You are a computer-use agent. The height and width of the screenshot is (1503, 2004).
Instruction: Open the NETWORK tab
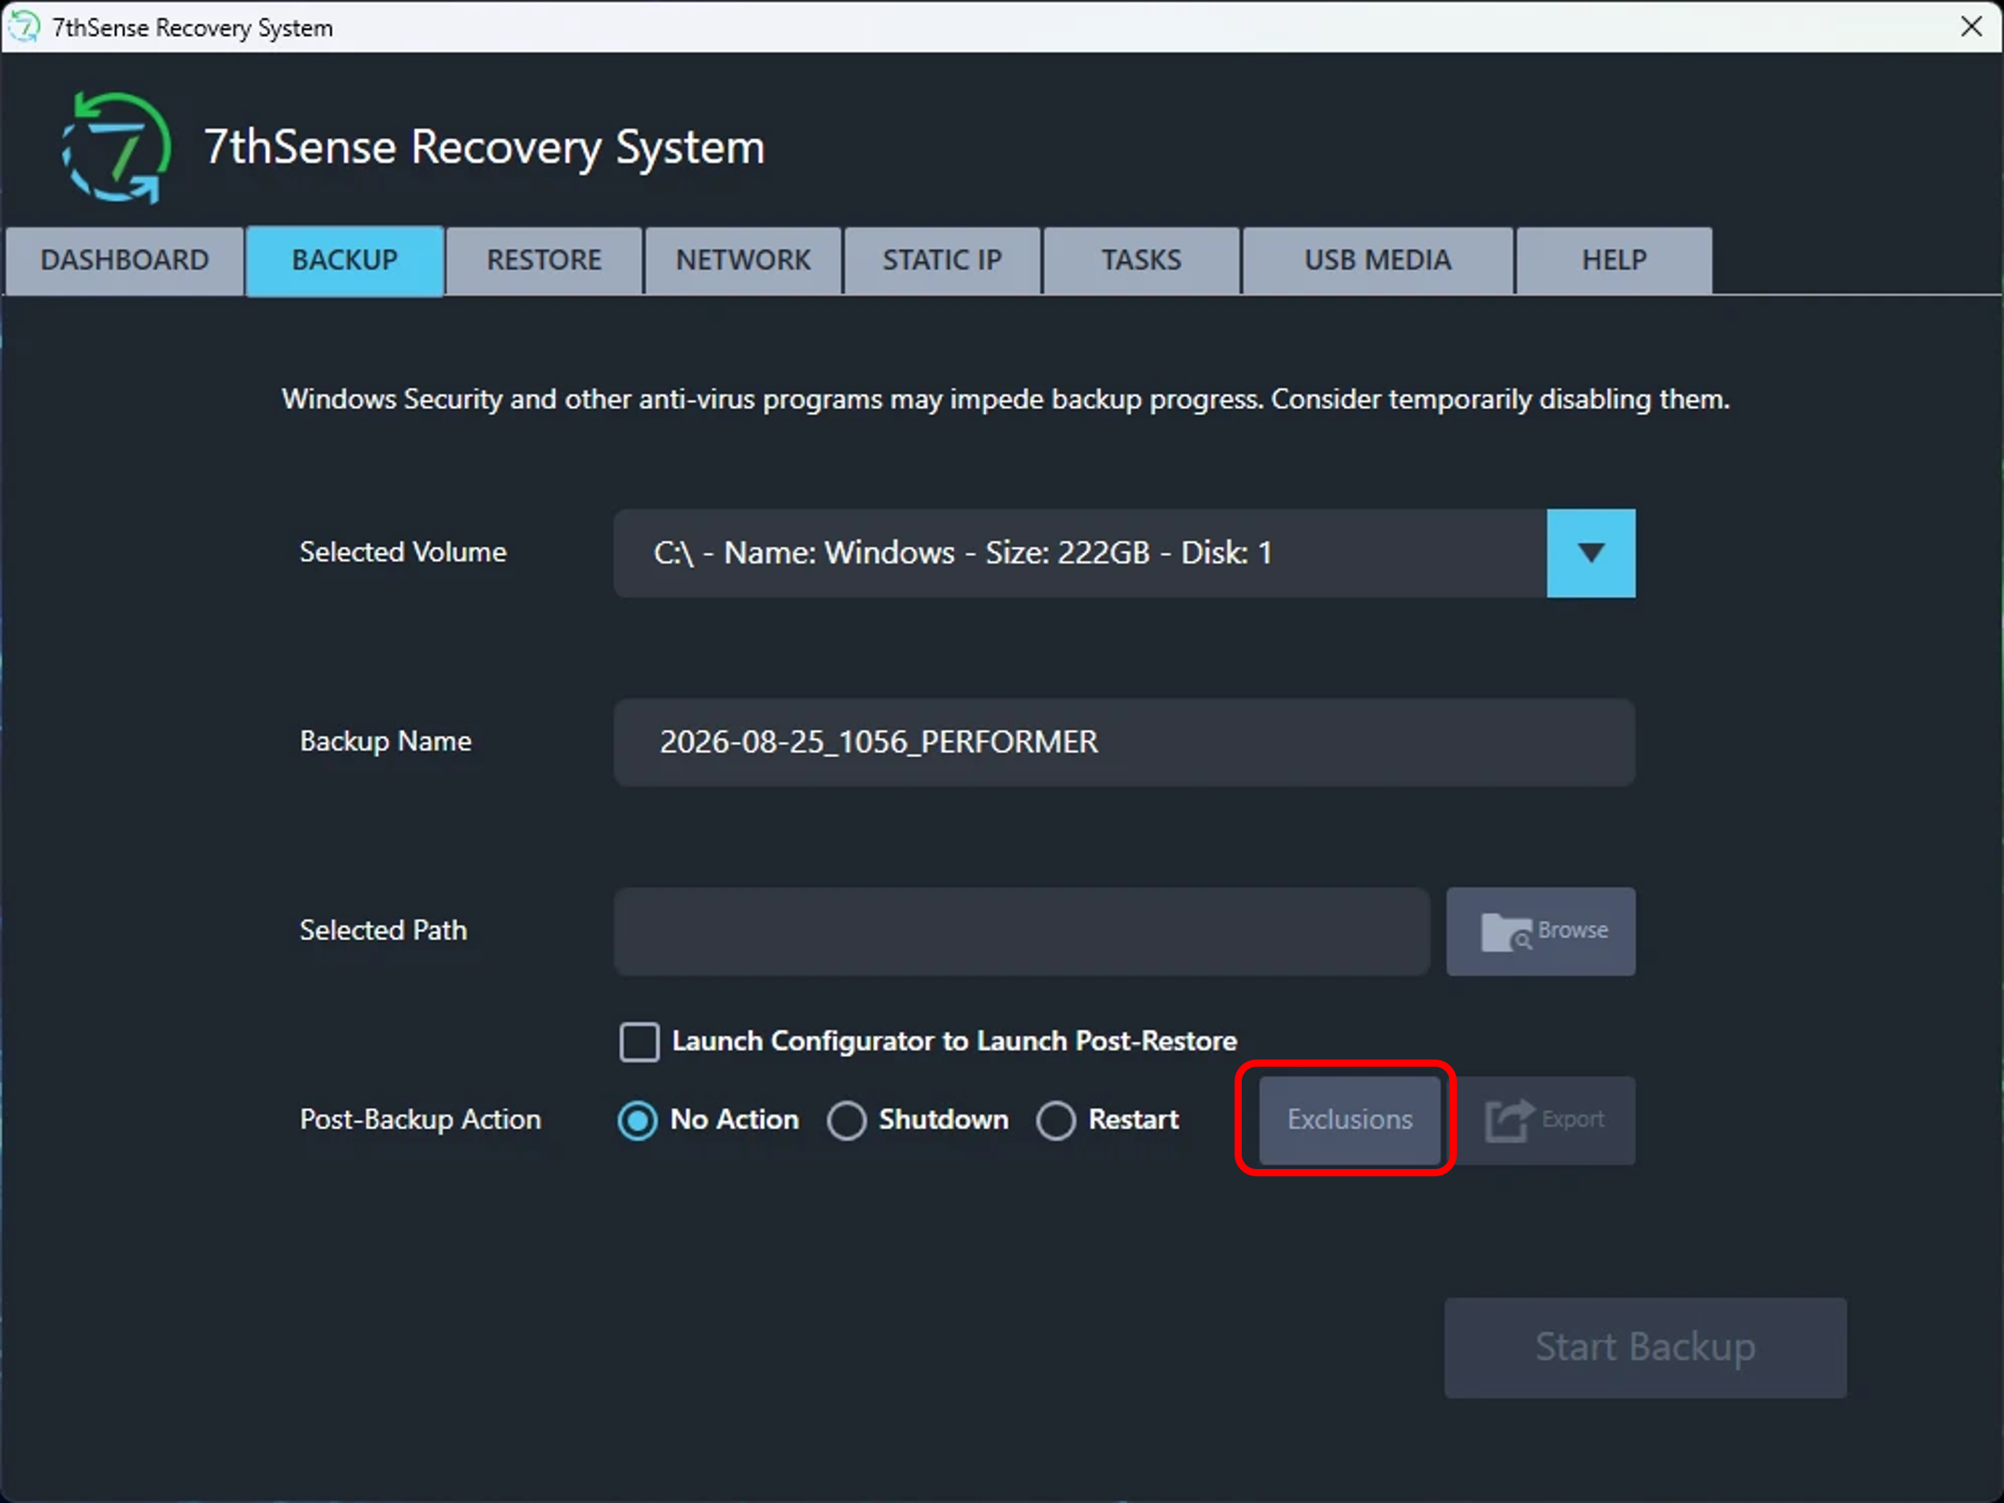point(743,261)
